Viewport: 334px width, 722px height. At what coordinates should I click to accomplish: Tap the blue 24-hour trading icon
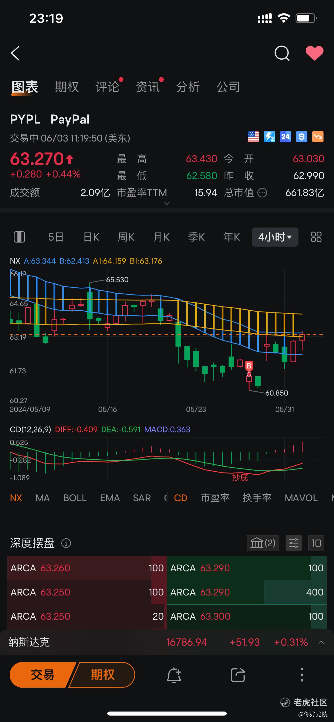click(285, 137)
